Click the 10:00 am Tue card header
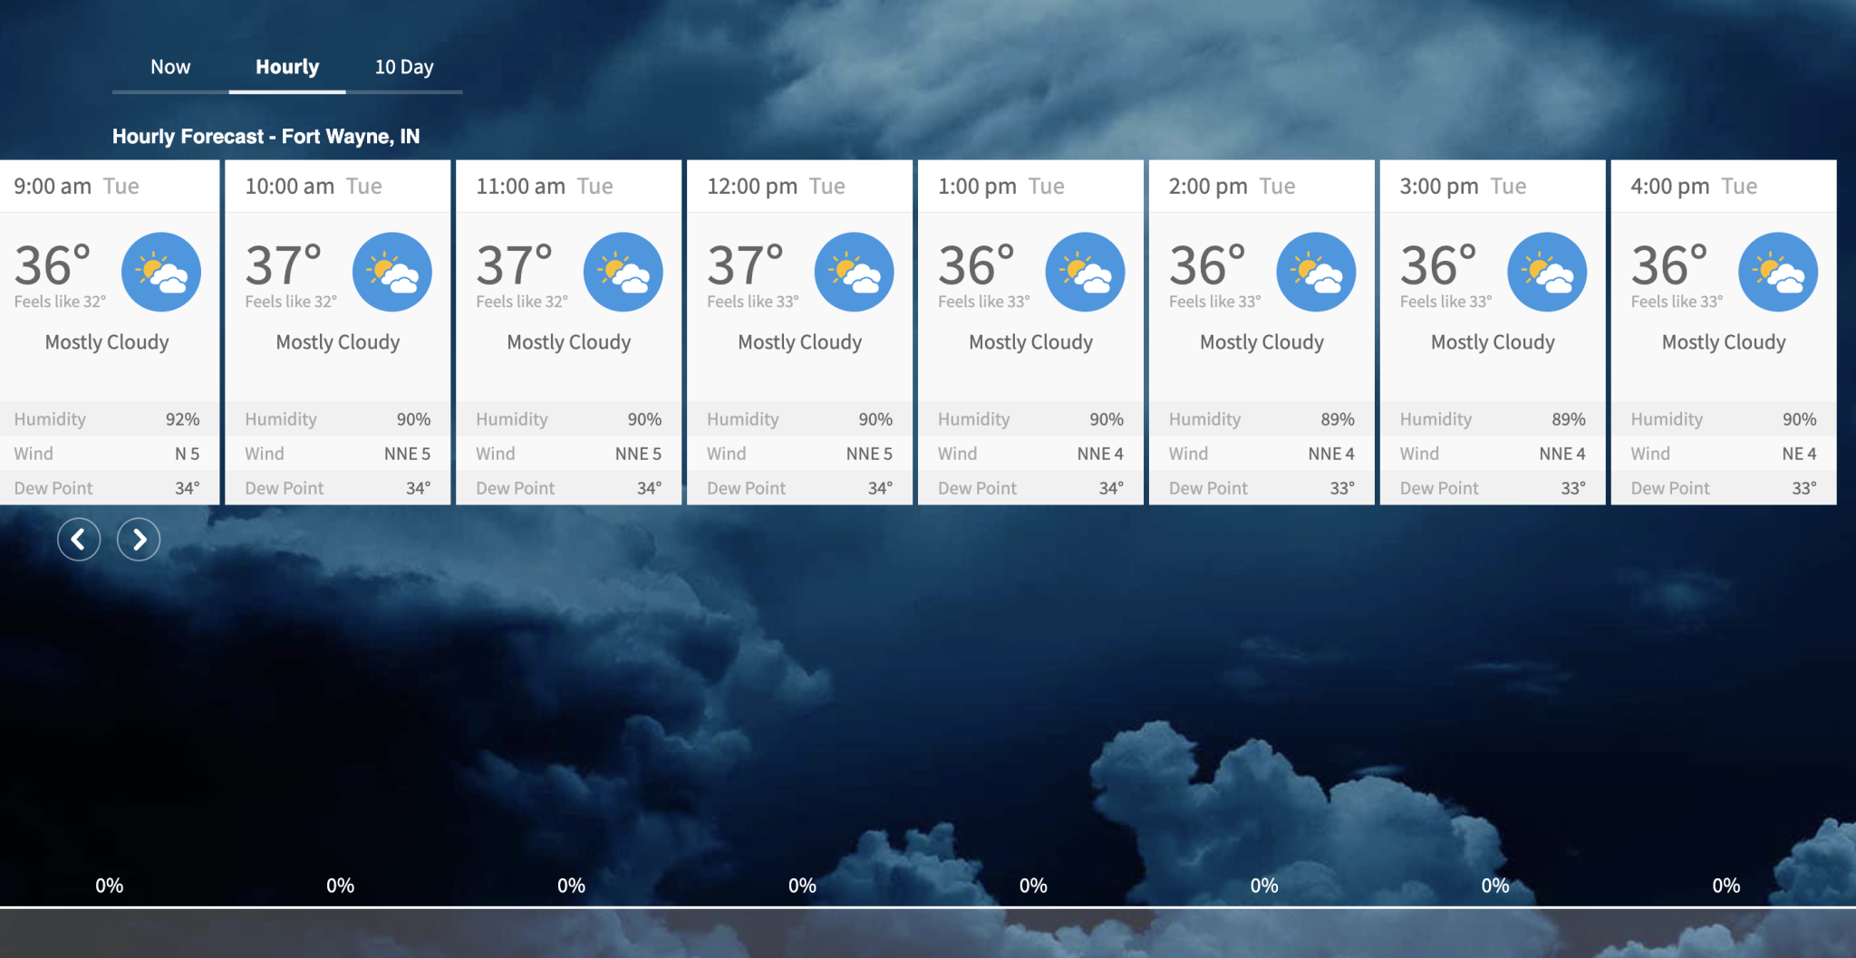 point(338,187)
